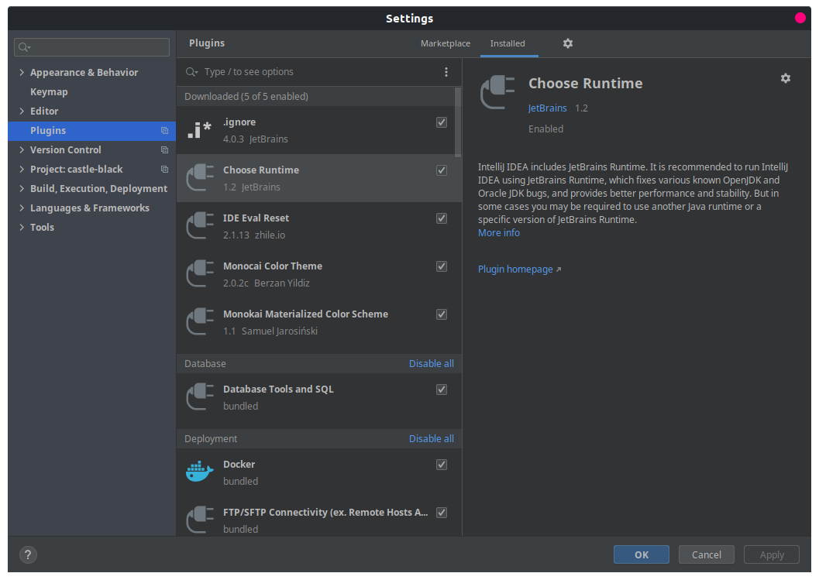Toggle the Docker plugin checkbox
The width and height of the screenshot is (819, 580).
[x=442, y=465]
